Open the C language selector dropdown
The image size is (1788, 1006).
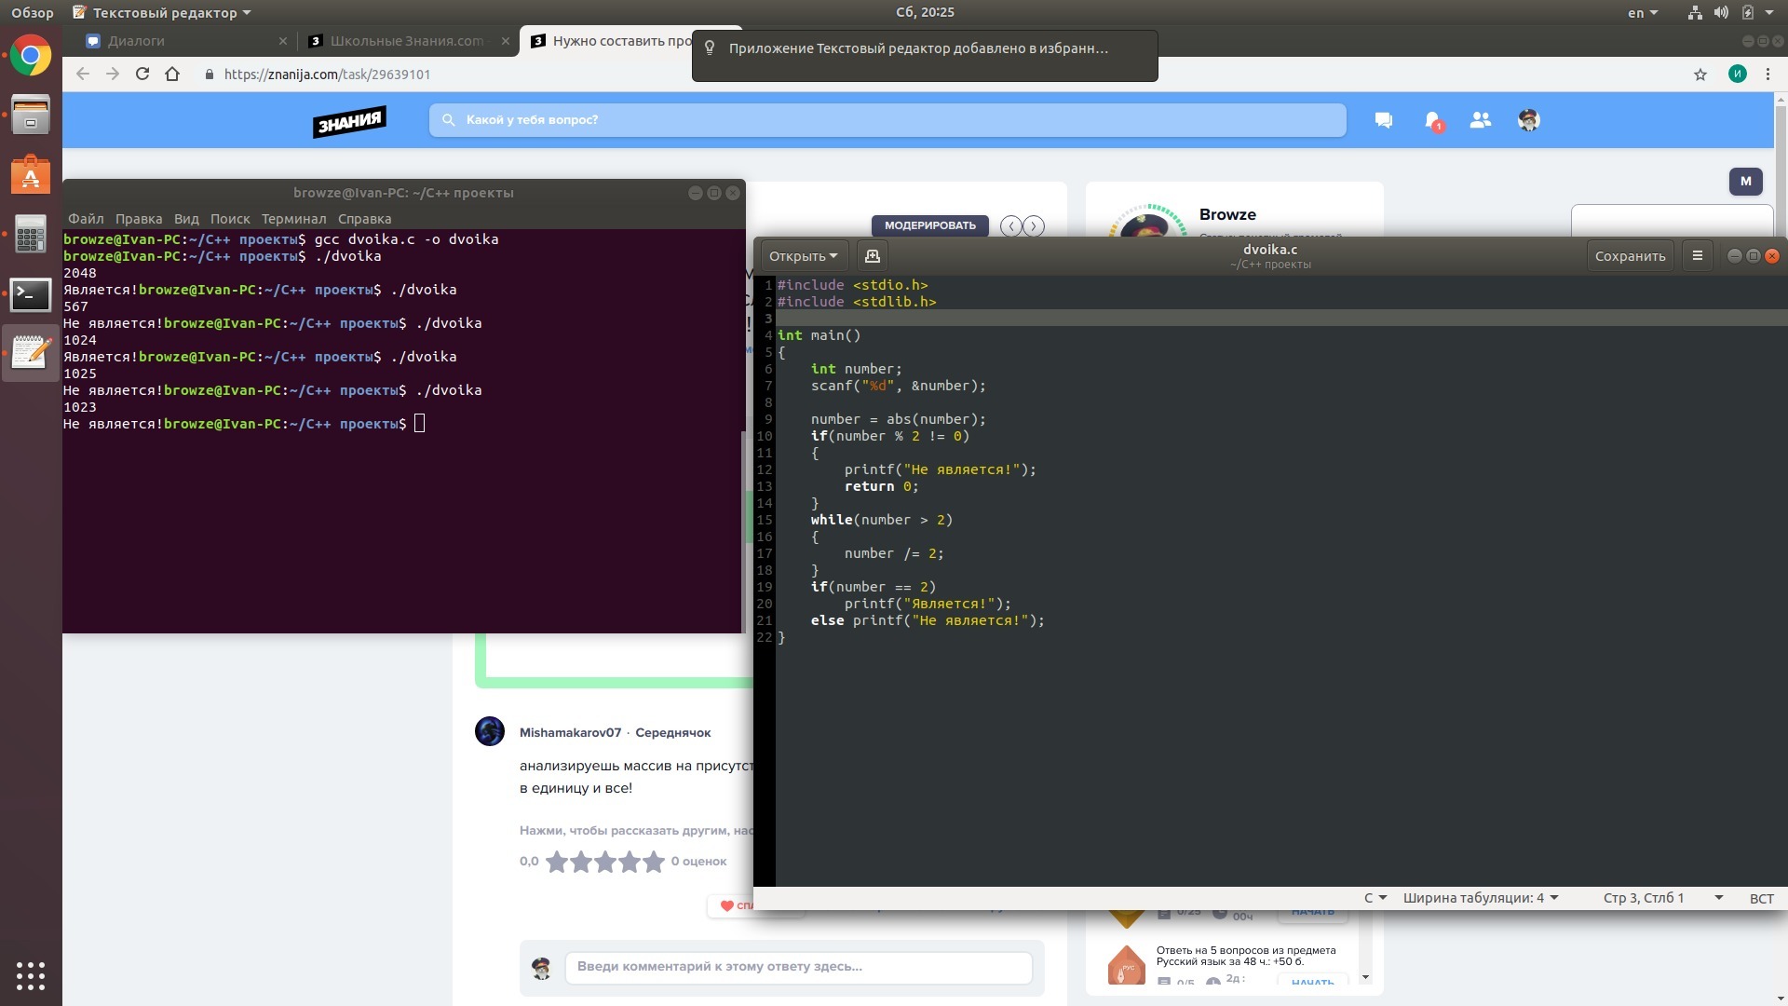pos(1375,898)
